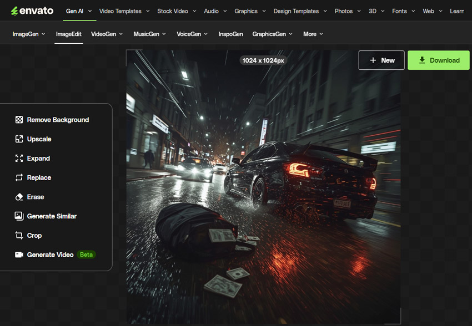Click the Learn link in top navigation
The width and height of the screenshot is (472, 326).
pyautogui.click(x=457, y=11)
